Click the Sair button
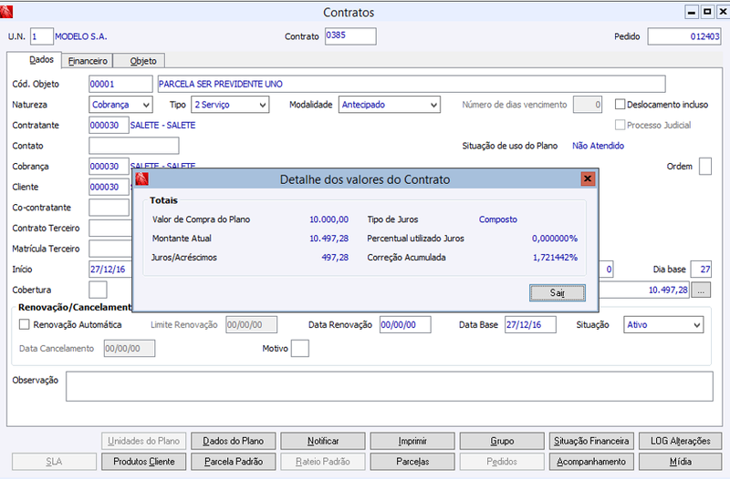Screen dimensions: 730x479 pyautogui.click(x=558, y=292)
